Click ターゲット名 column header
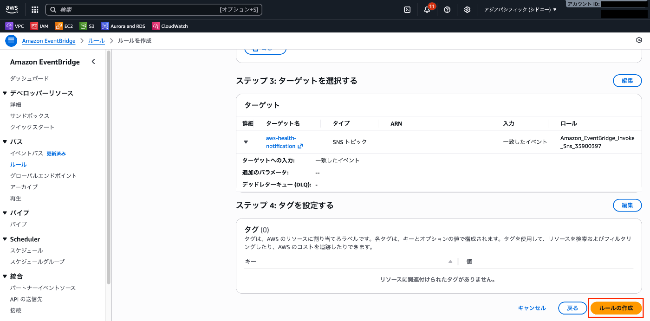This screenshot has width=650, height=321. (x=283, y=123)
